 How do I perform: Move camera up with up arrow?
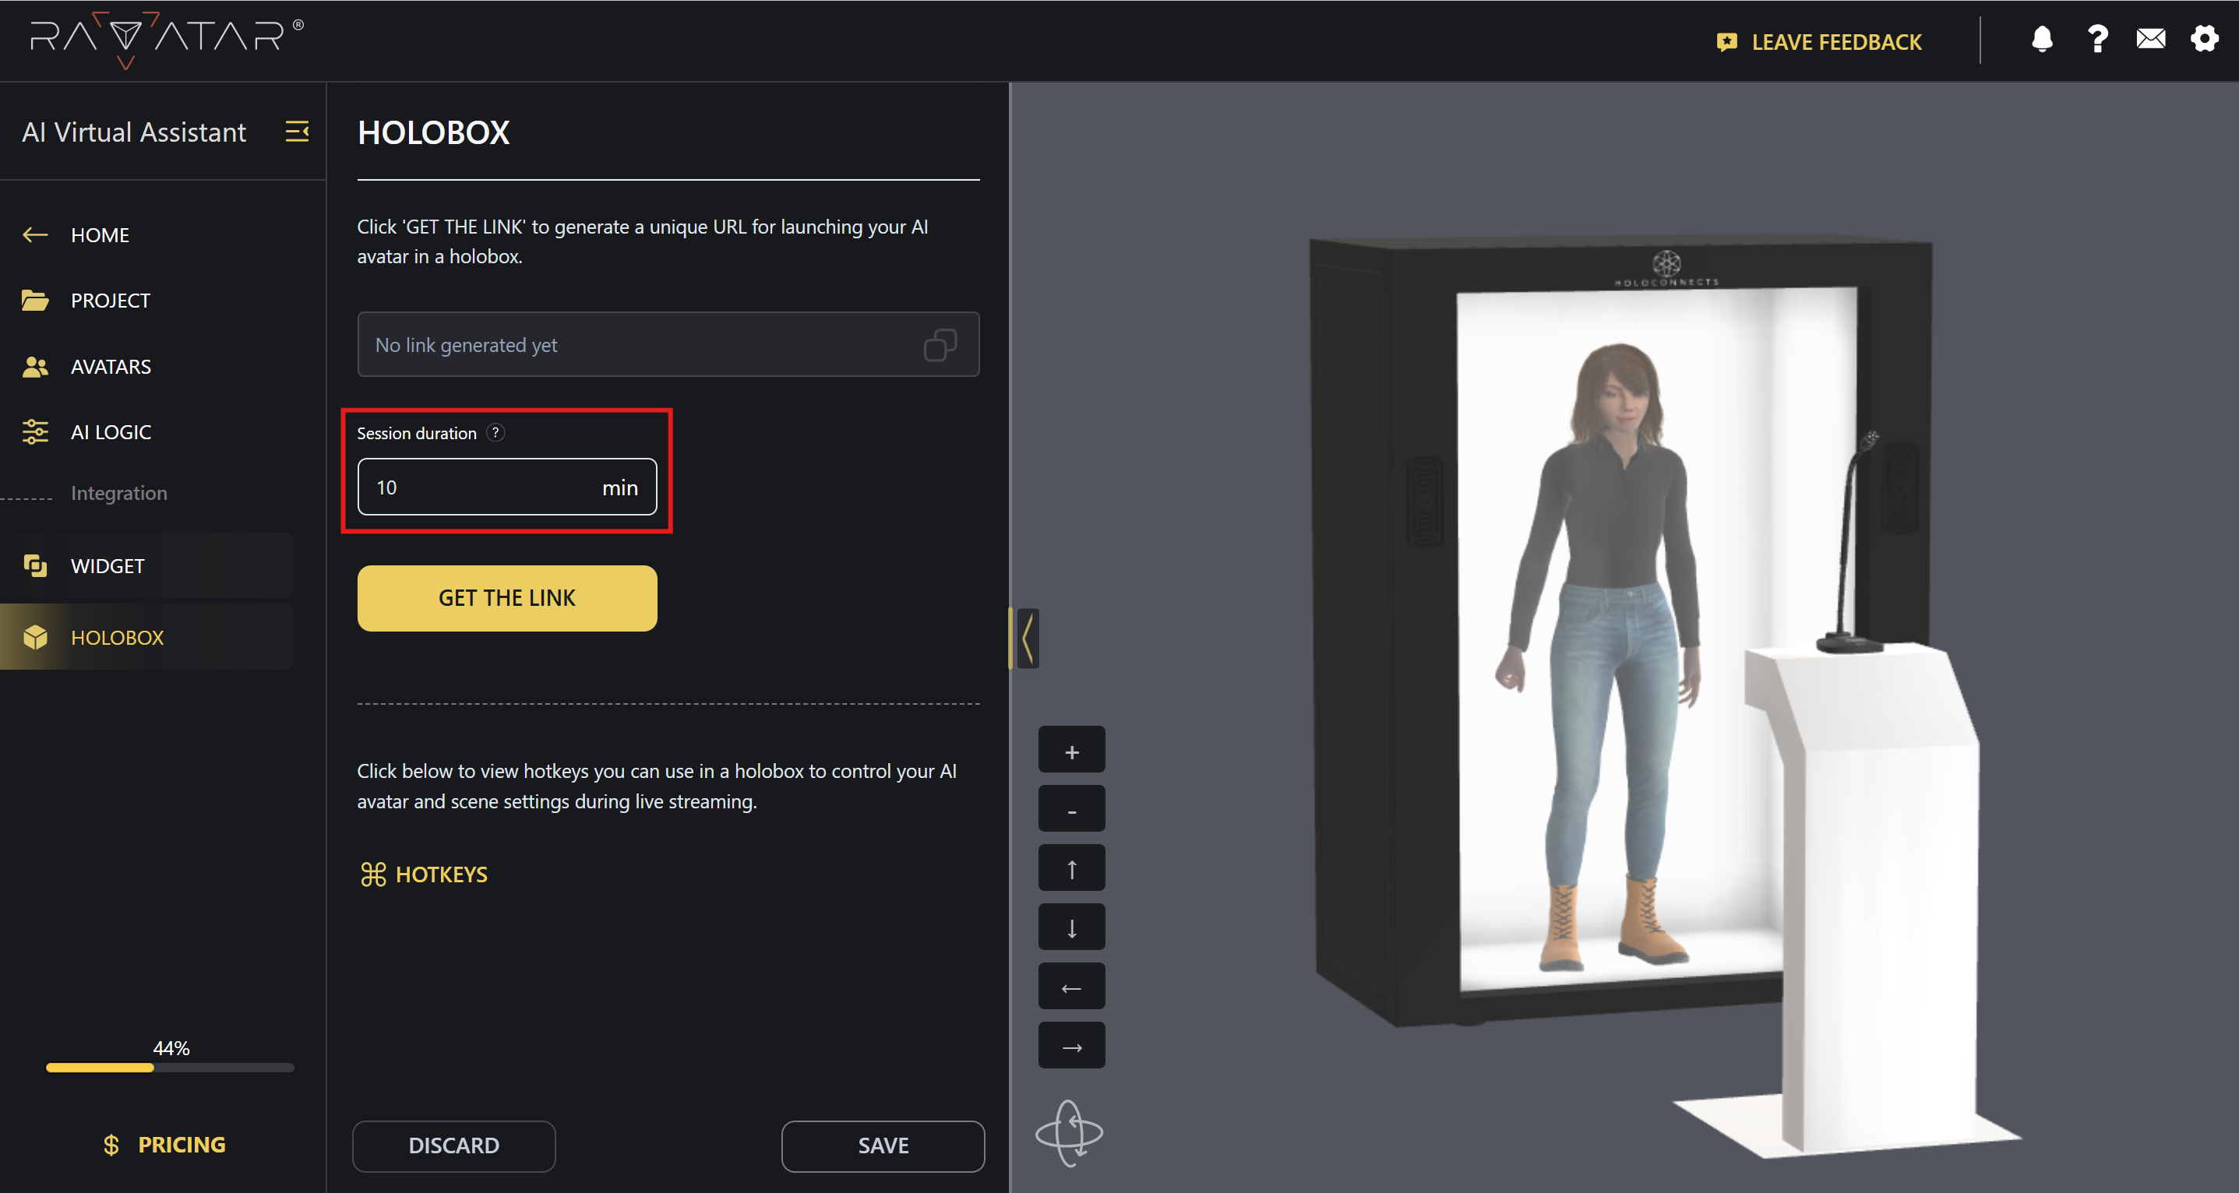[1071, 869]
